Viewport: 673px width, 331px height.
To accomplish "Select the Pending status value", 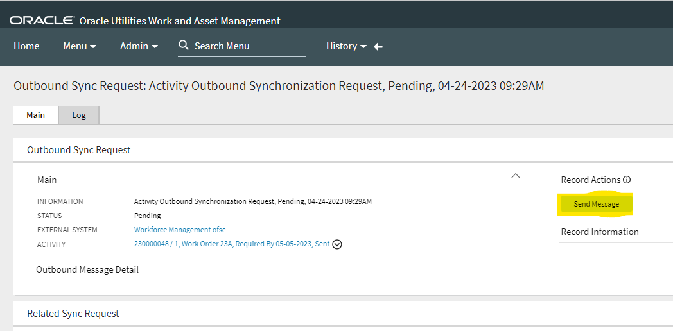I will [x=148, y=216].
